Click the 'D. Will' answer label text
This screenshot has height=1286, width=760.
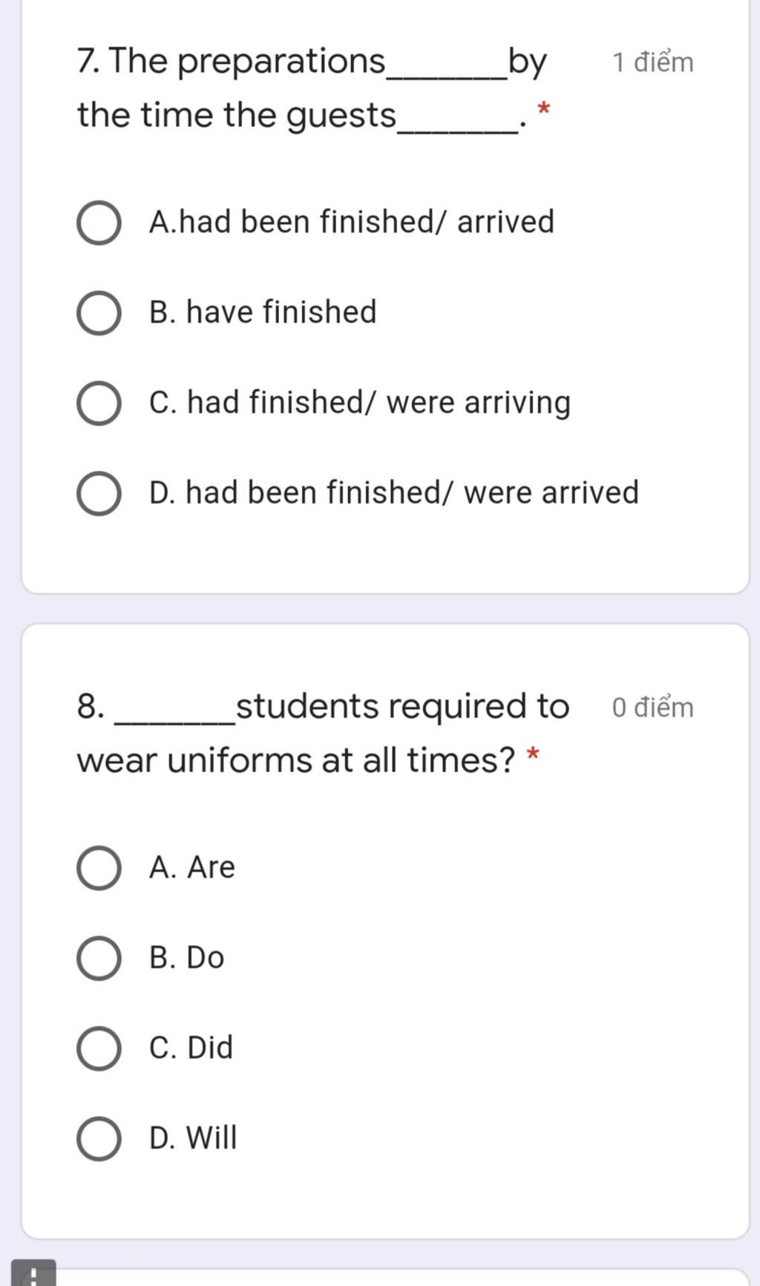[193, 1138]
